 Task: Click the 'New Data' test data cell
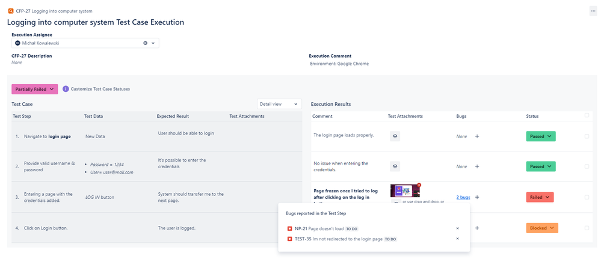point(95,136)
